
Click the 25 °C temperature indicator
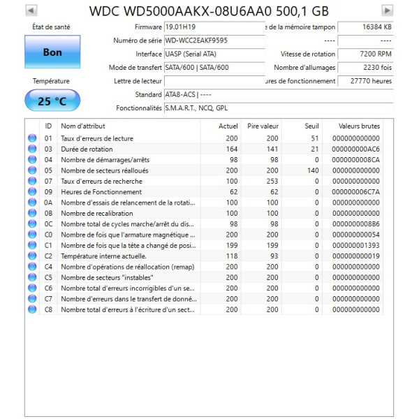52,101
